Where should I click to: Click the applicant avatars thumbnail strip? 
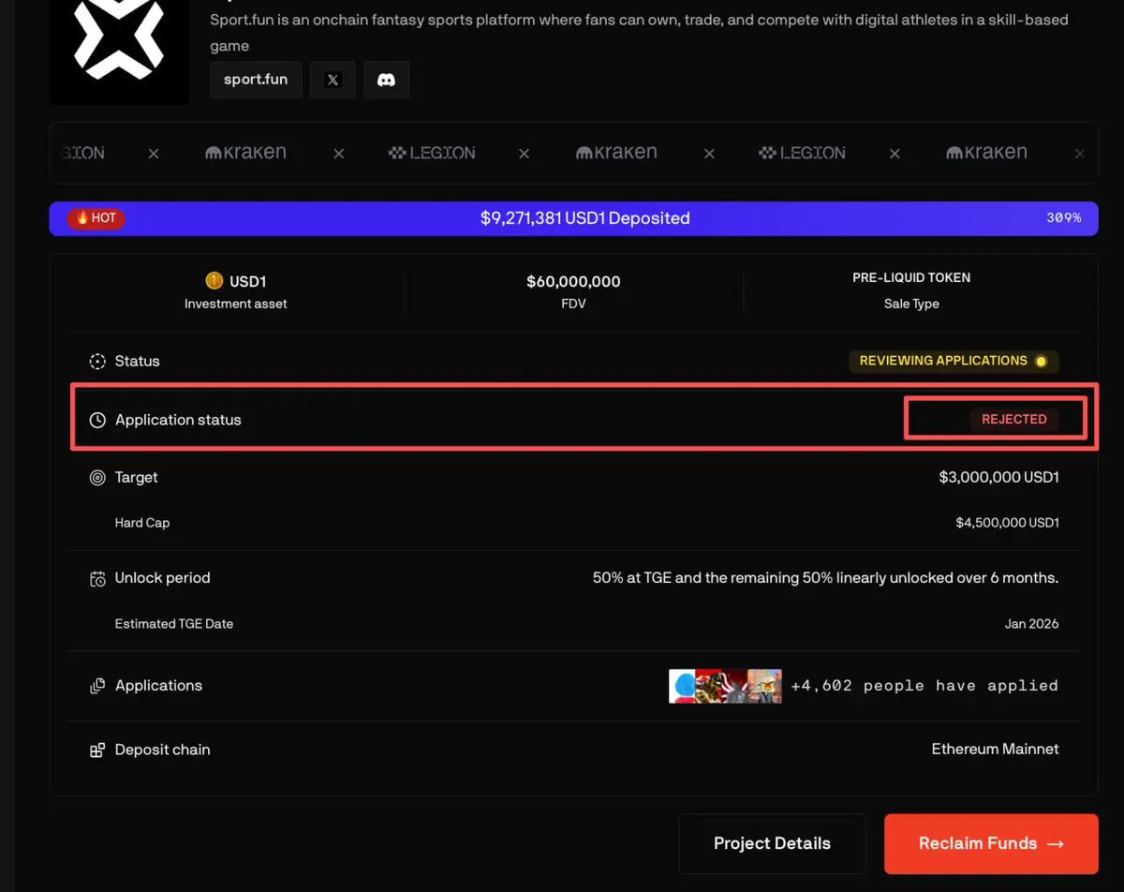pos(725,686)
